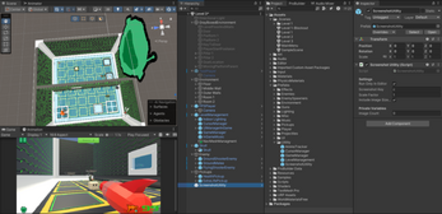Select the Scene tab
This screenshot has height=214, width=442.
tap(10, 3)
